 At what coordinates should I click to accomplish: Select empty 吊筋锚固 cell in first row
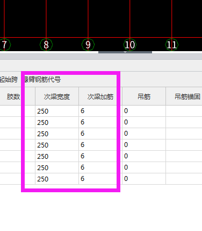click(184, 111)
